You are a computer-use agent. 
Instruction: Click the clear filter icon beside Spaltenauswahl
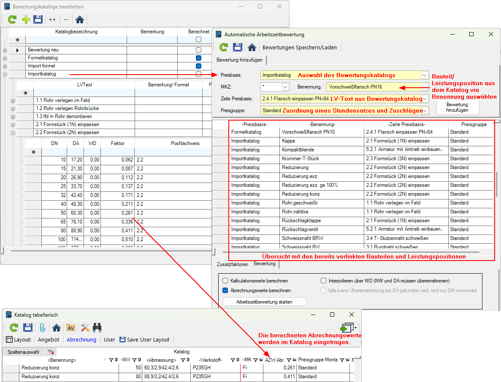coord(51,352)
